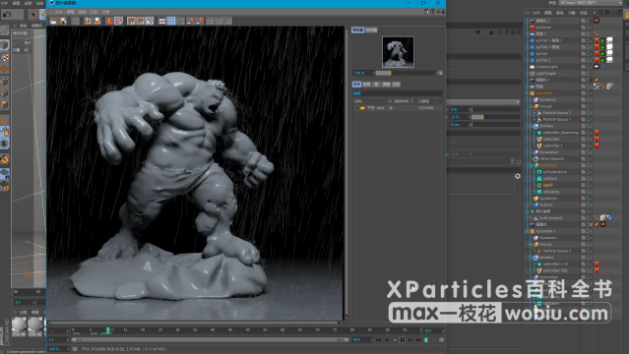Go to last frame in Picture Viewer playback
The width and height of the screenshot is (629, 354).
pos(418,340)
